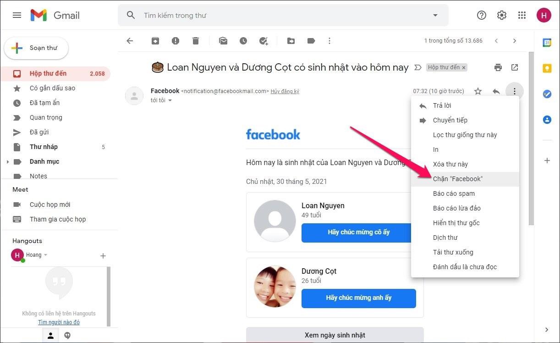Screen dimensions: 560x343
Task: Delete the email with trash icon
Action: tap(196, 41)
